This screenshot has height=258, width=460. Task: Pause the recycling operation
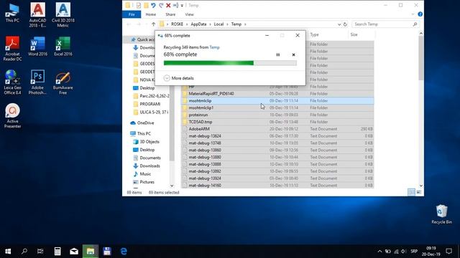click(278, 54)
